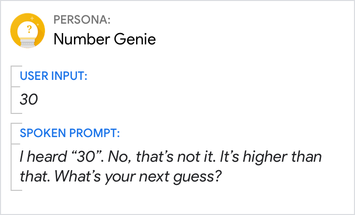Image resolution: width=355 pixels, height=215 pixels.
Task: Click the bracket beside the spoken prompt text
Action: 13,158
